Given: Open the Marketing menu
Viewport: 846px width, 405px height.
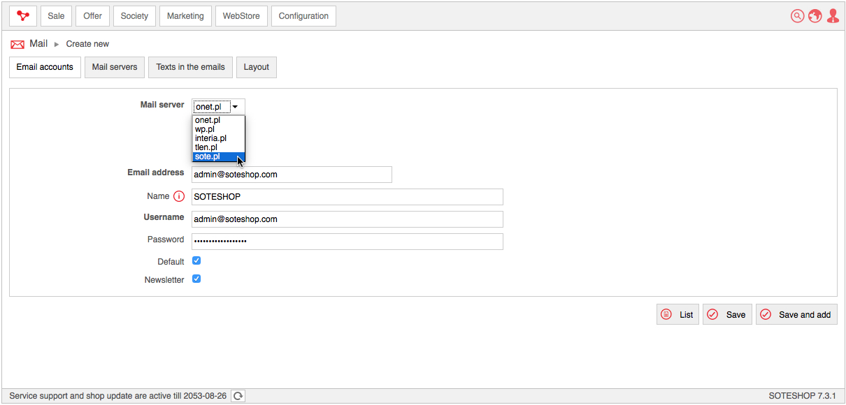Looking at the screenshot, I should coord(185,16).
